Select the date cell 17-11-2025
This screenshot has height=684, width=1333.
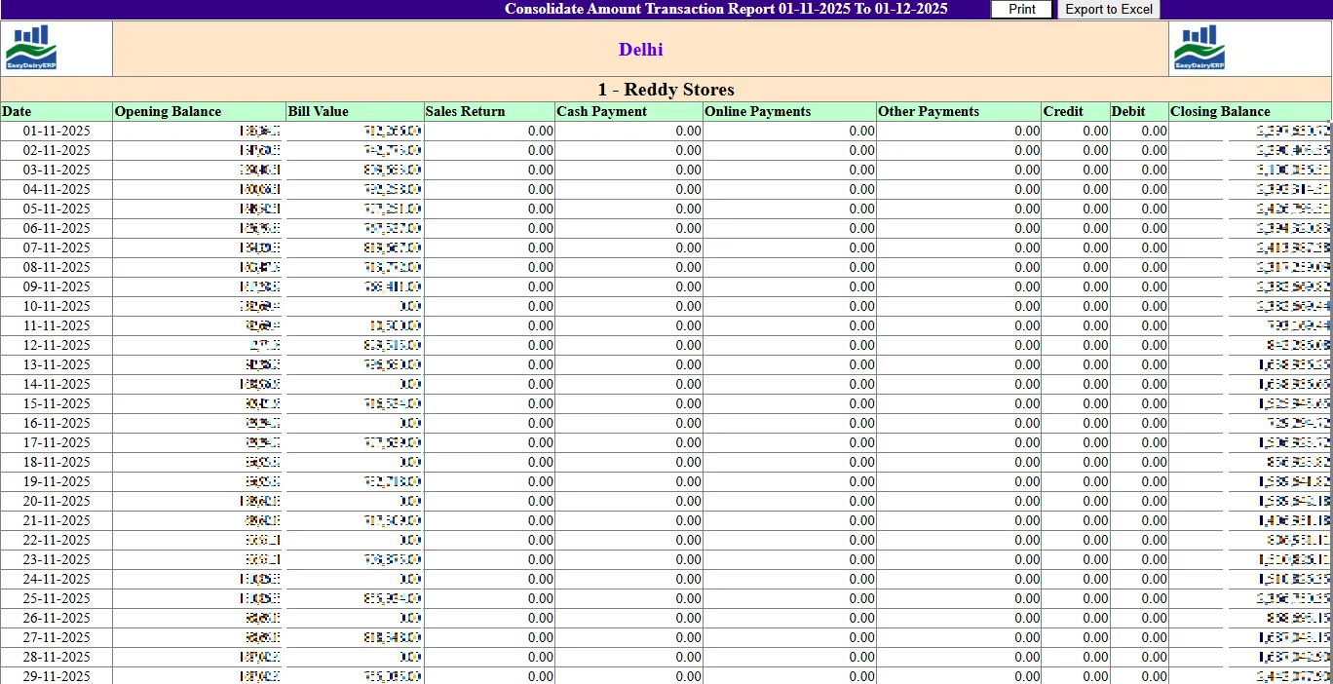coord(57,442)
